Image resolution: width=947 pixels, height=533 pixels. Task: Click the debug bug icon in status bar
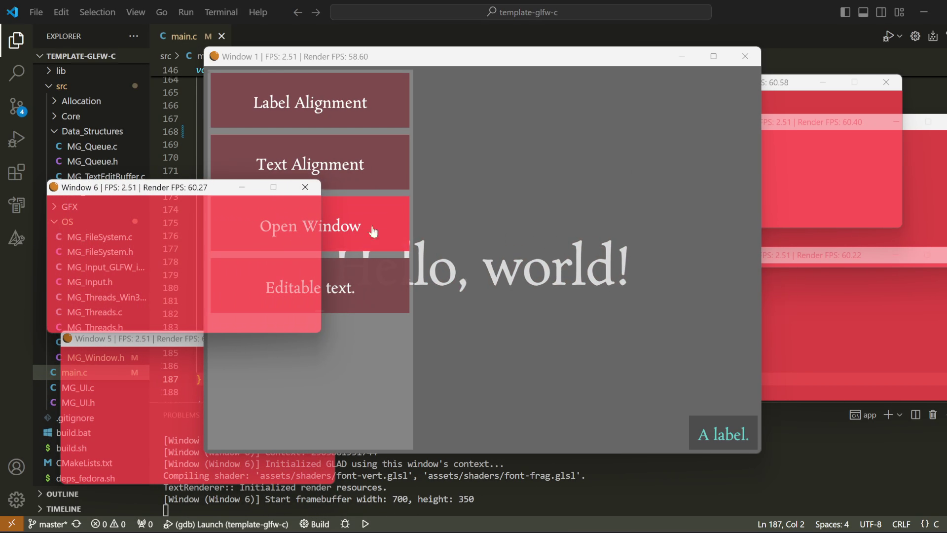pyautogui.click(x=345, y=524)
